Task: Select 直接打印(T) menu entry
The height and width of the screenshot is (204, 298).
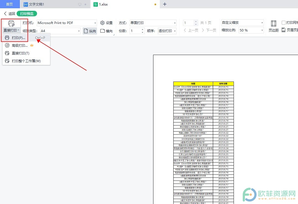Action: coord(26,53)
